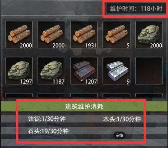The image size is (168, 148).
Task: Click the 建筑维护消耗 header bar
Action: [x=84, y=107]
